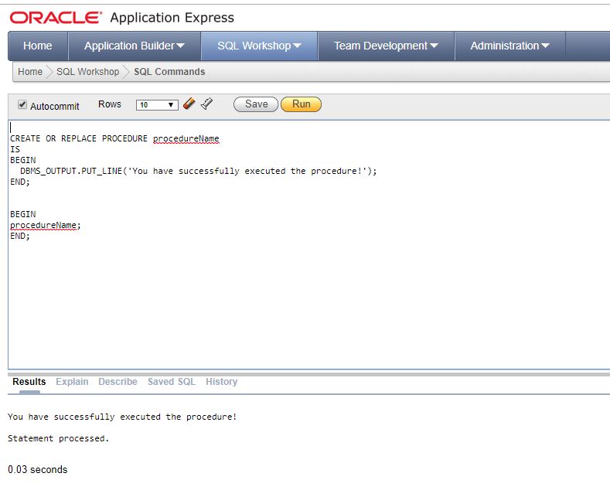This screenshot has width=610, height=497.
Task: Go to SQL Workshop breadcrumb link
Action: 88,72
